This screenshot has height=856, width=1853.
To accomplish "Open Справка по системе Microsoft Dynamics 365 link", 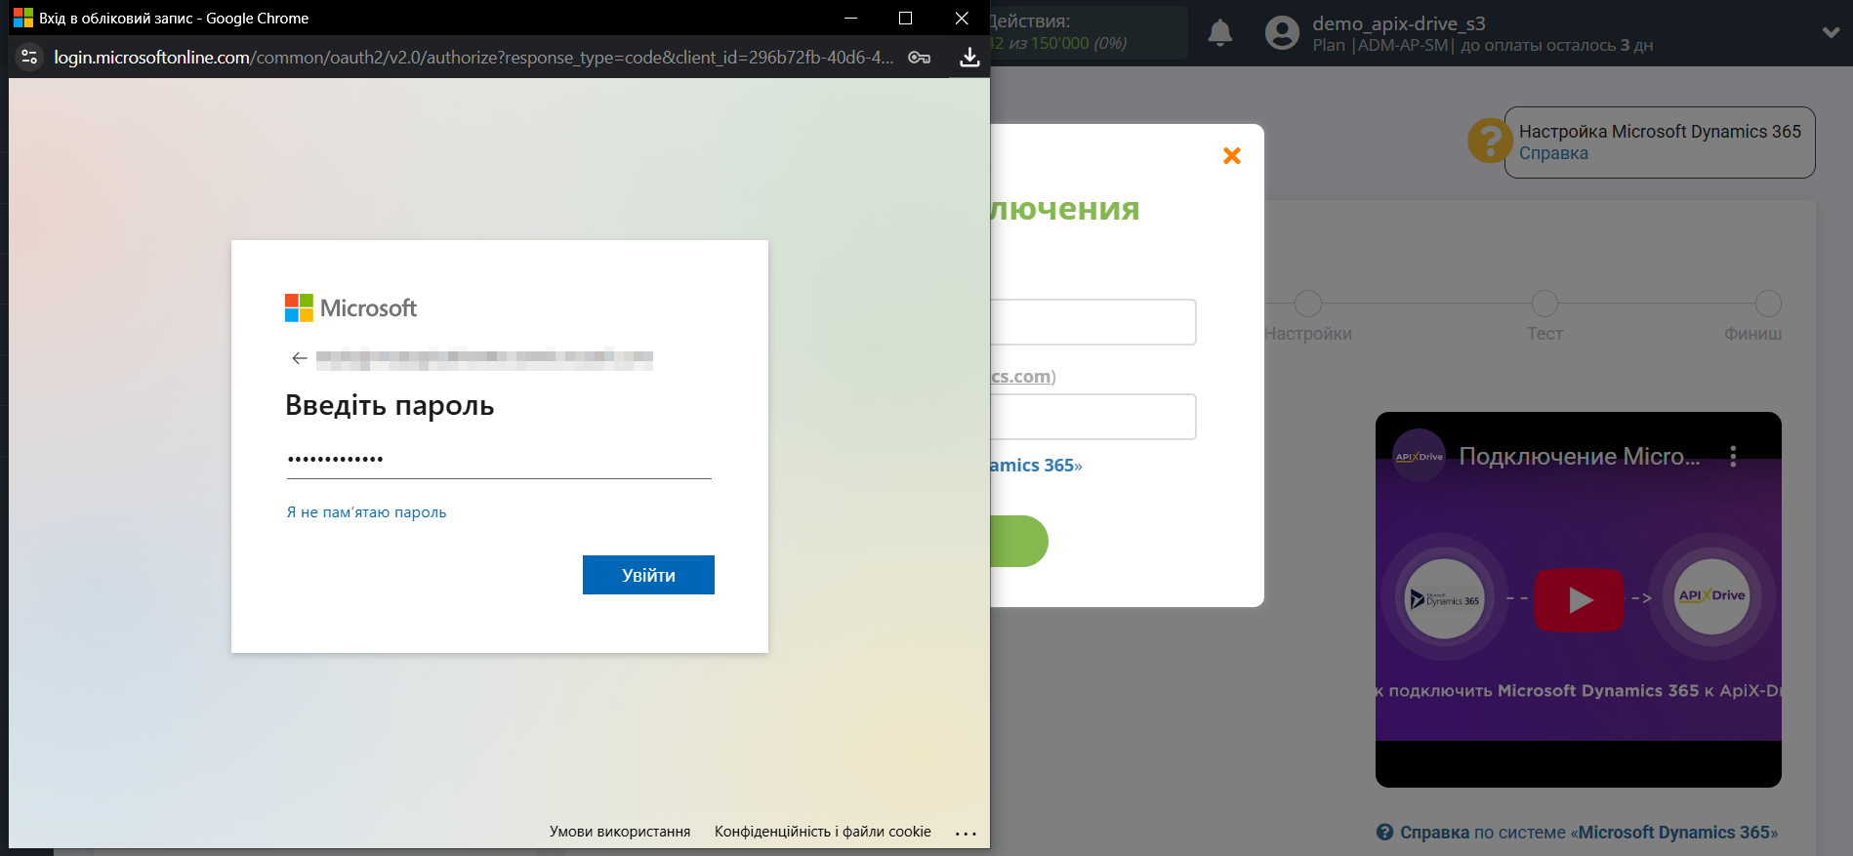I will (x=1588, y=833).
